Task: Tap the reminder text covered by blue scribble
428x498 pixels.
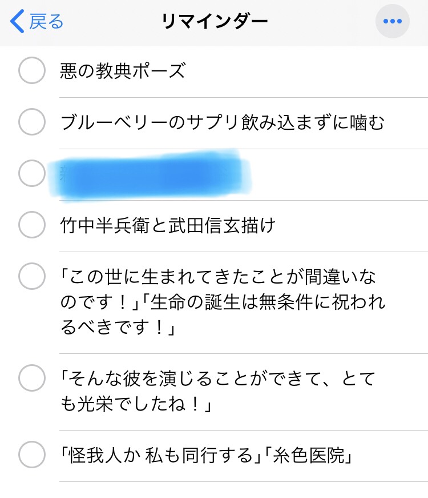Action: pyautogui.click(x=154, y=174)
